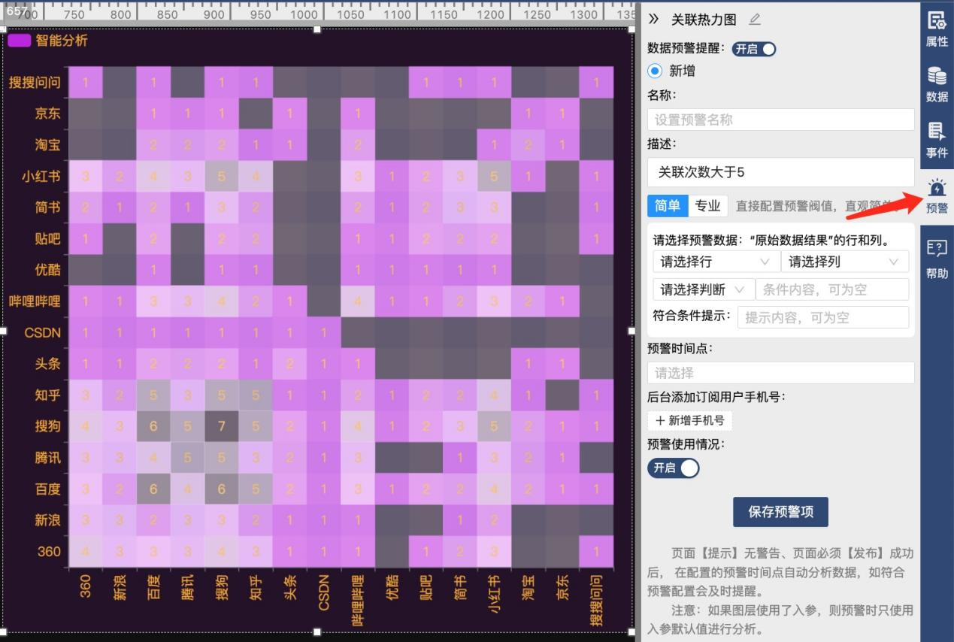Toggle the 智能分析 legend swatch
The image size is (954, 642).
tap(19, 41)
